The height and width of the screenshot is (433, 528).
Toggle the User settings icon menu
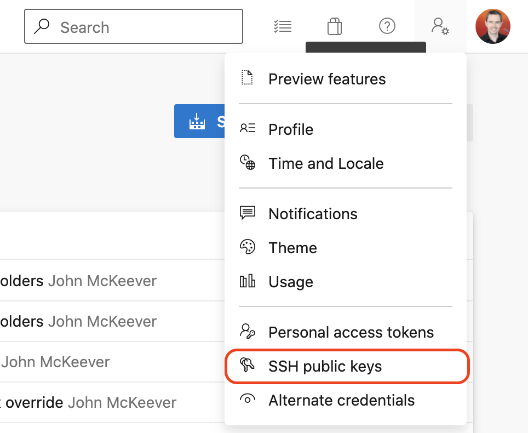click(x=440, y=26)
